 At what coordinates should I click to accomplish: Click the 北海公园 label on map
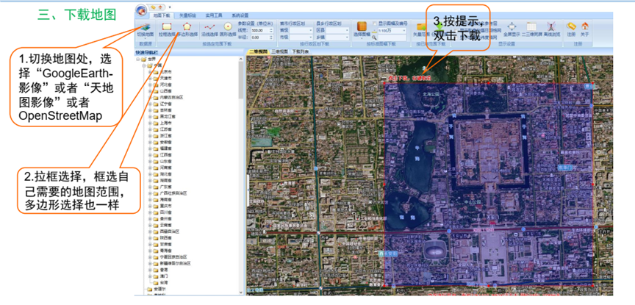[430, 93]
